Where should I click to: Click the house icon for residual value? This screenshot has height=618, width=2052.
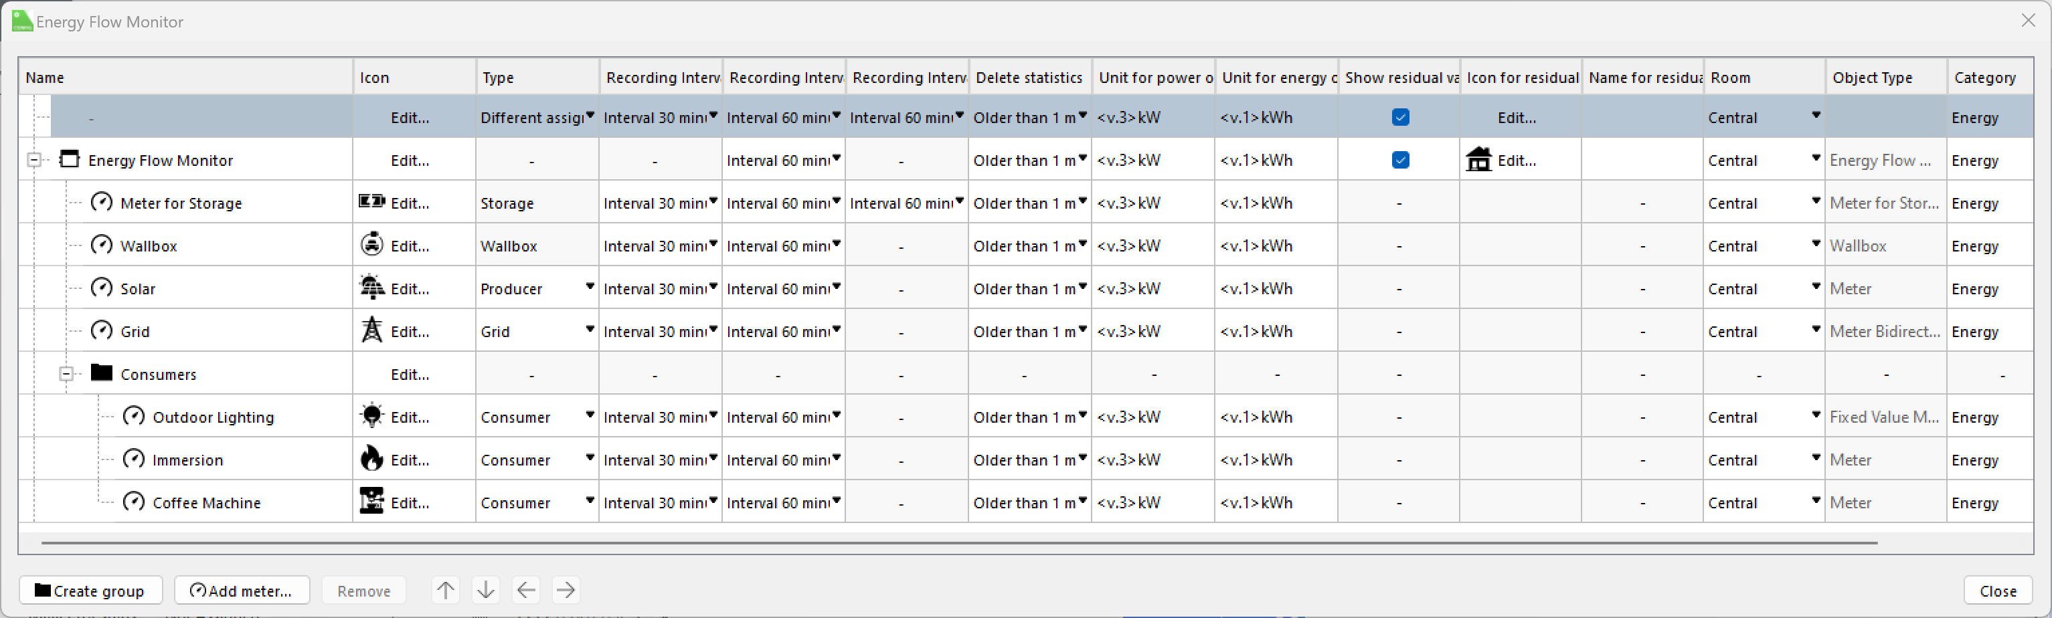1478,160
